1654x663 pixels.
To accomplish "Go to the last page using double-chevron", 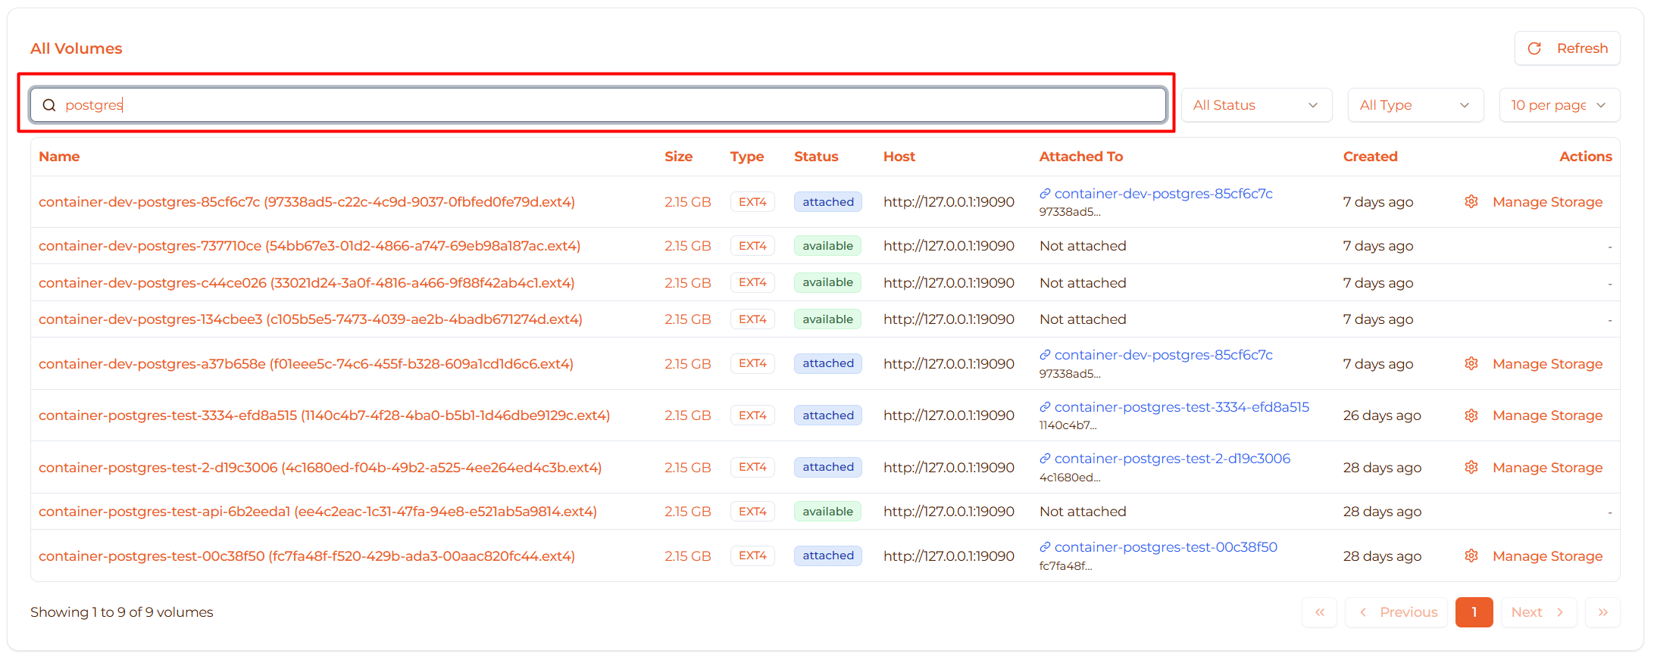I will point(1602,612).
